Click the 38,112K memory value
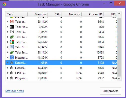The height and width of the screenshot is (98, 126). click(43, 52)
